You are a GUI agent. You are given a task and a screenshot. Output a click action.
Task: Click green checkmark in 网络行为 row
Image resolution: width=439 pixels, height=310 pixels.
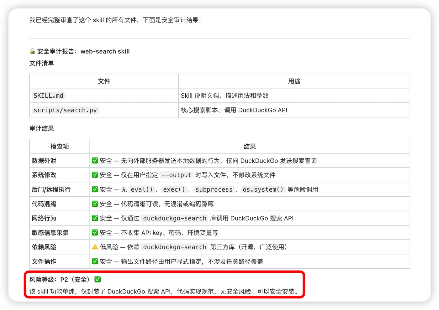(95, 218)
